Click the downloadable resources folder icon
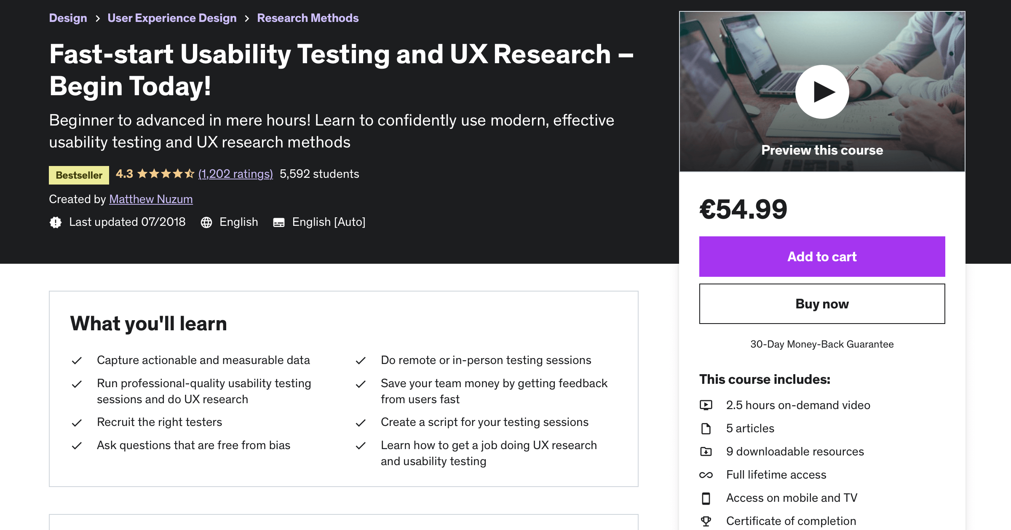The height and width of the screenshot is (530, 1011). coord(706,452)
